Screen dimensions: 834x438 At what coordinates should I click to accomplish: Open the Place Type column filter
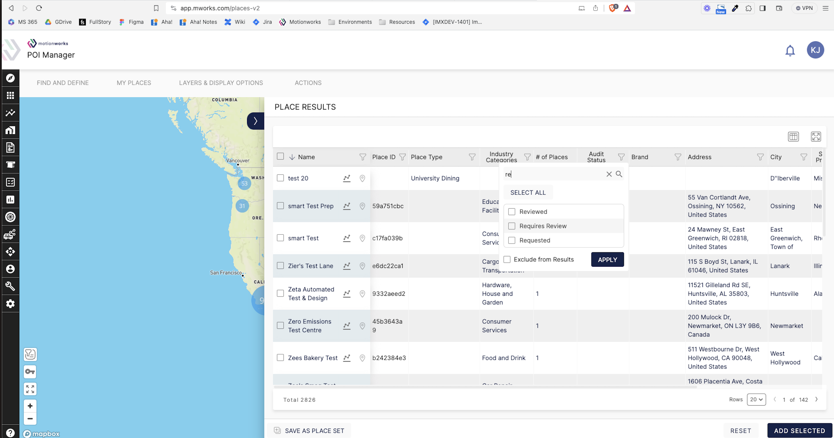tap(472, 157)
